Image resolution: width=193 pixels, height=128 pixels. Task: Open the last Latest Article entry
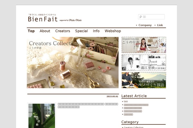tap(128, 115)
